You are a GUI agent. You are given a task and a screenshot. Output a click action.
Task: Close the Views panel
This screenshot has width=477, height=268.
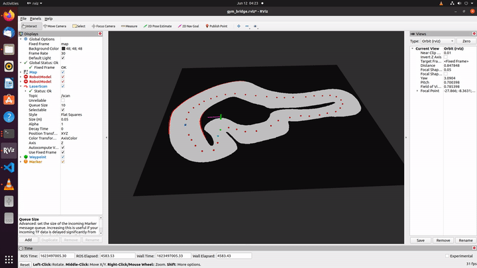click(474, 34)
